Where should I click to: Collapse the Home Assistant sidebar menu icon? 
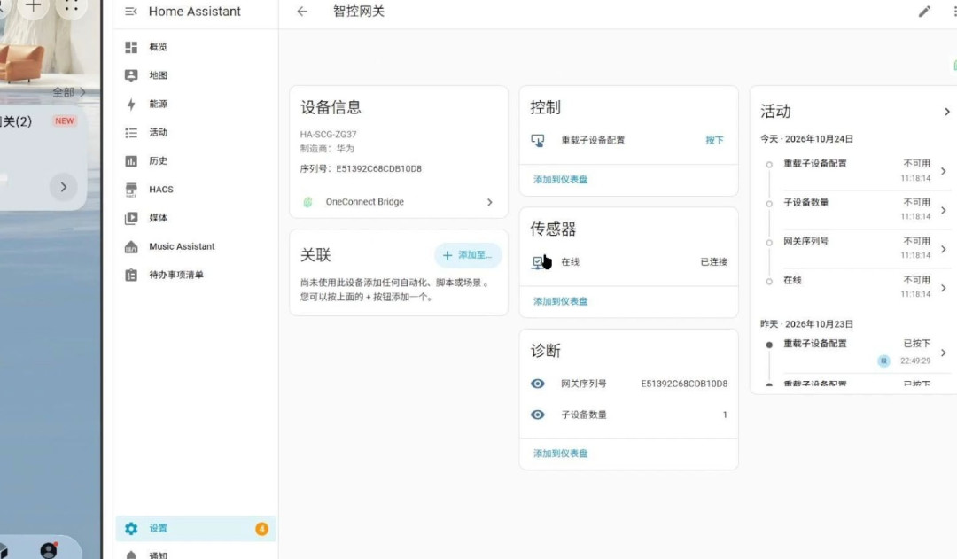pyautogui.click(x=130, y=11)
